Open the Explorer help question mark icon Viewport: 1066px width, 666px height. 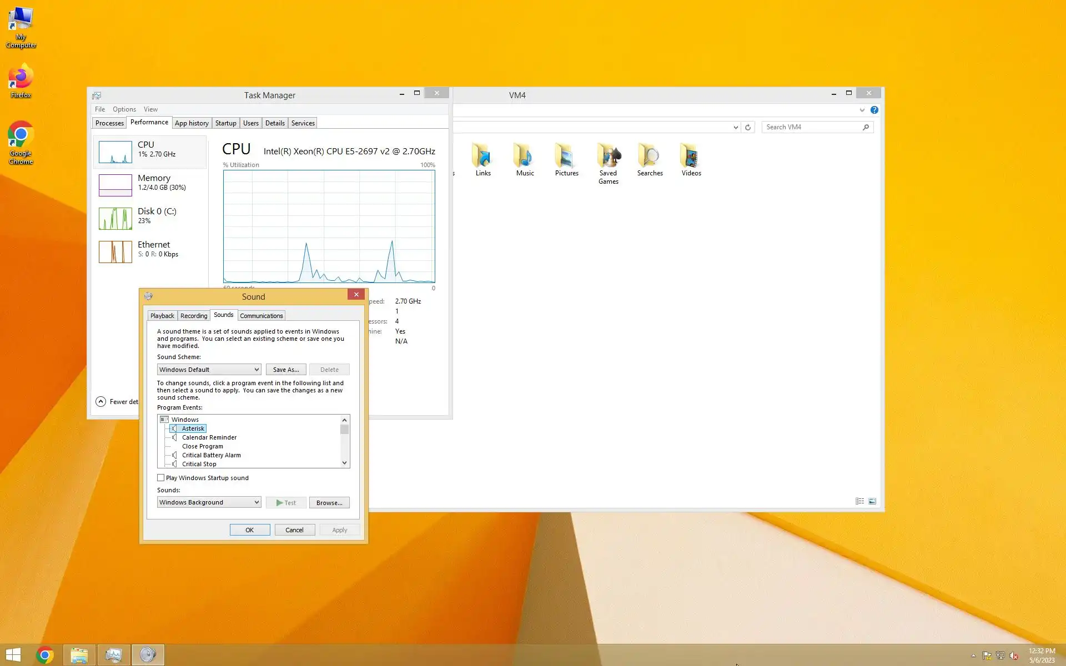click(x=874, y=110)
